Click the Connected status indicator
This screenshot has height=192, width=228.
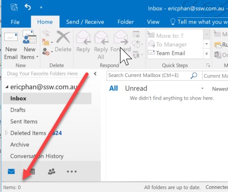(x=216, y=187)
